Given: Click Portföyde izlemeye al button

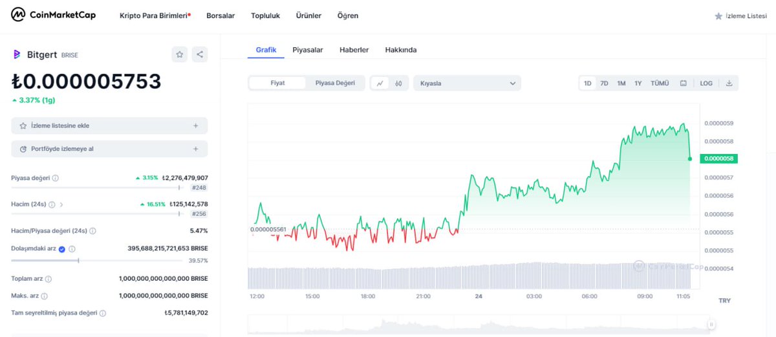Looking at the screenshot, I should [109, 149].
